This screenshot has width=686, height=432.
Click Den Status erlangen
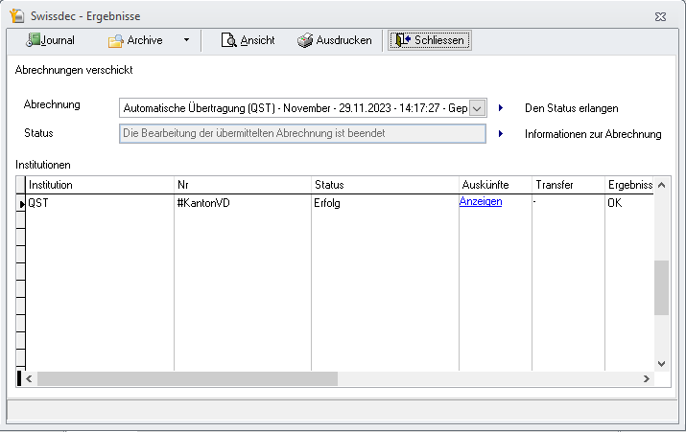571,108
